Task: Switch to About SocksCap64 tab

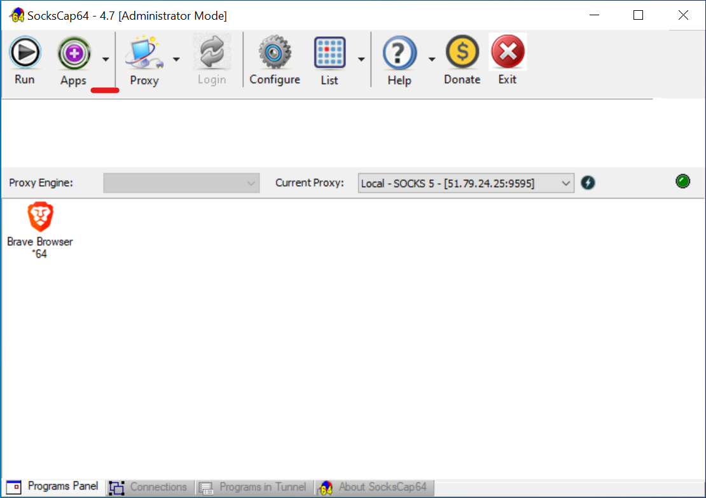Action: tap(374, 487)
